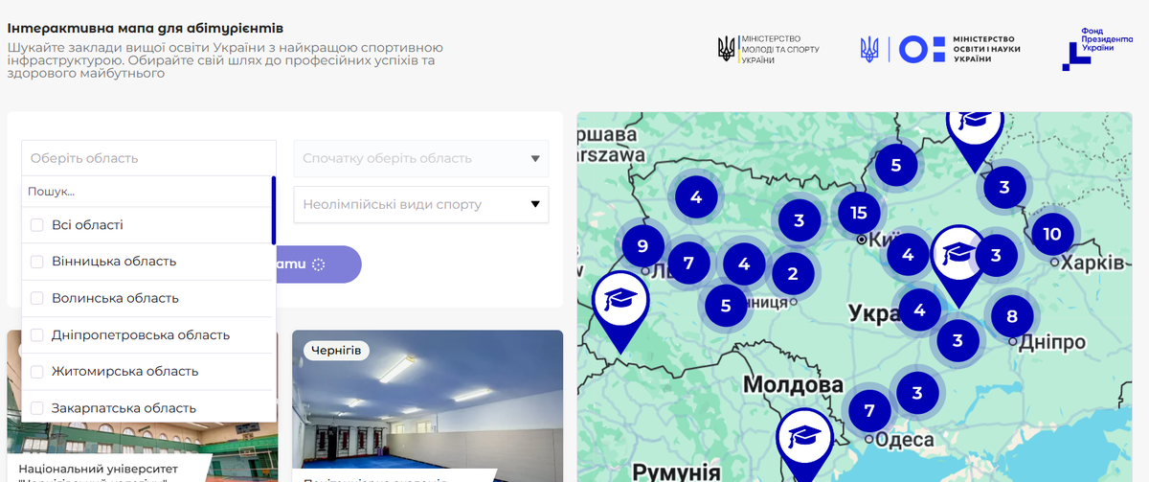Expand the Неолімпійські види спорту dropdown
The image size is (1149, 482).
(421, 204)
